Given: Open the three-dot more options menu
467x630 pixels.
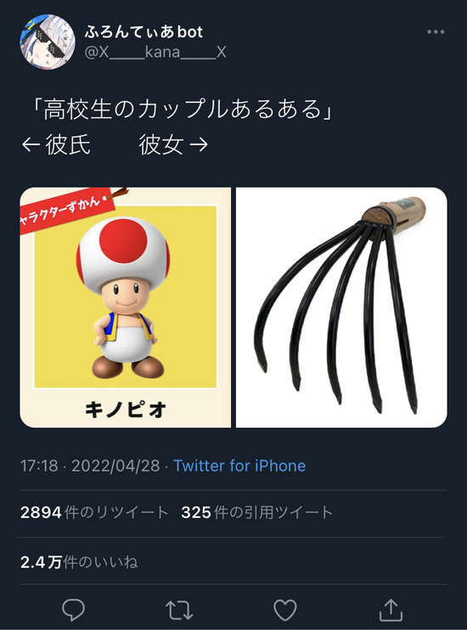Looking at the screenshot, I should pyautogui.click(x=436, y=31).
